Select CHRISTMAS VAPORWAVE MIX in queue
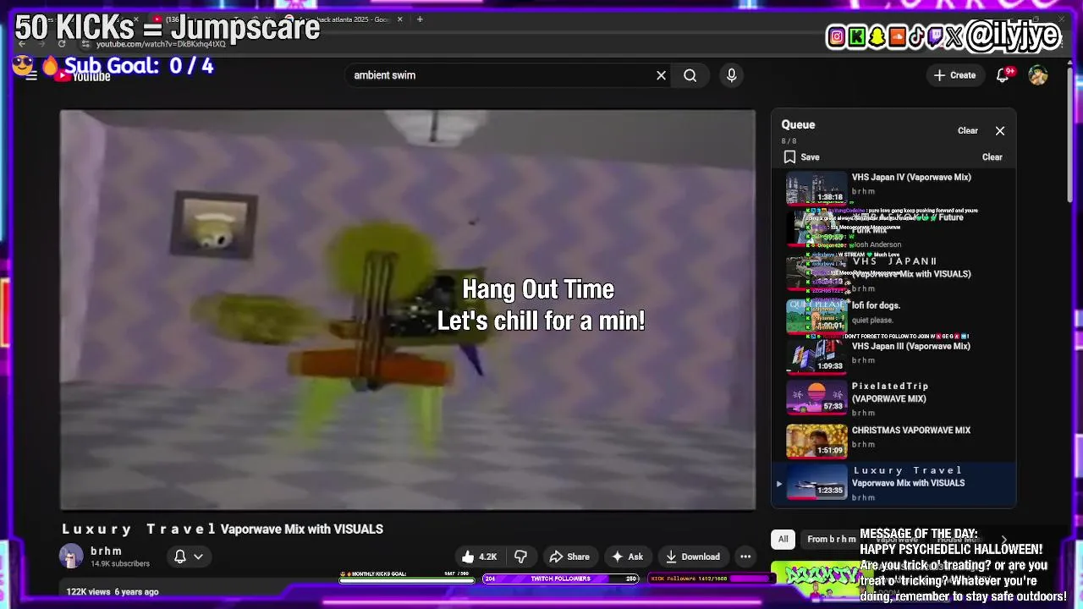 pos(893,441)
